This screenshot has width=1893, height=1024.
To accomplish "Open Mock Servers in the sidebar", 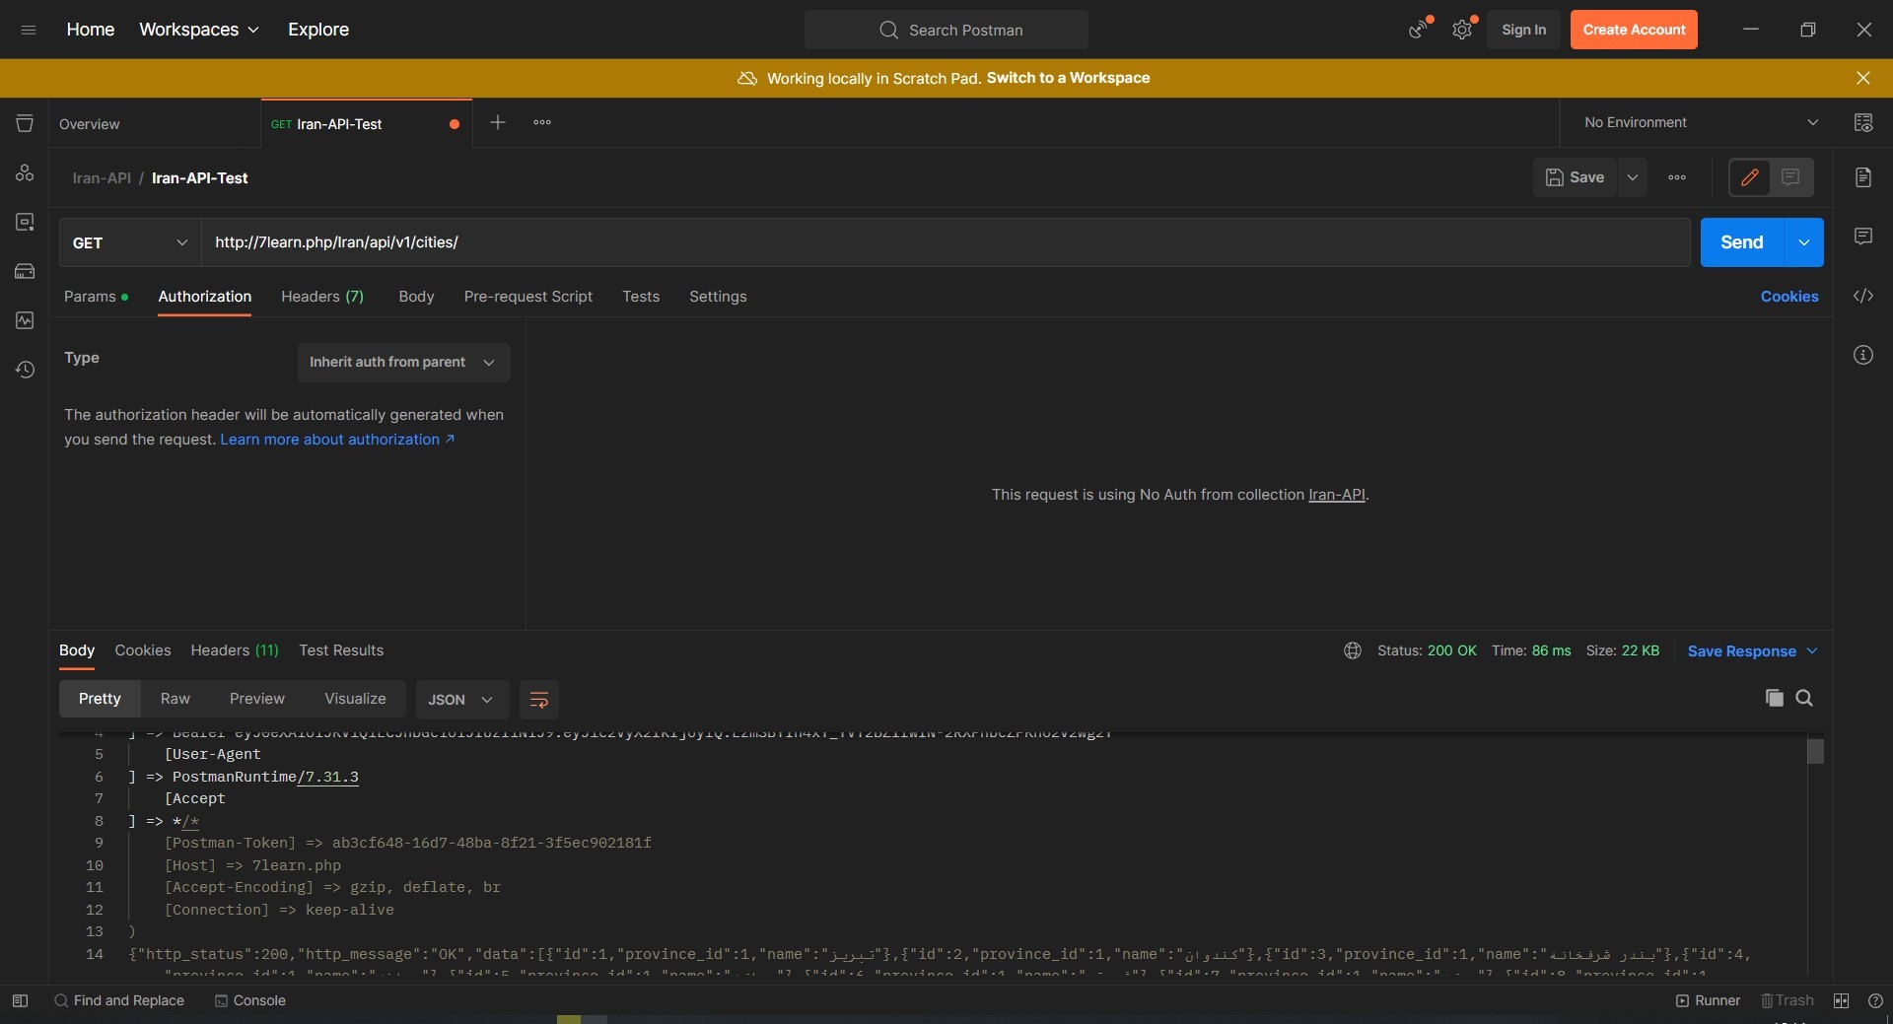I will click(25, 271).
